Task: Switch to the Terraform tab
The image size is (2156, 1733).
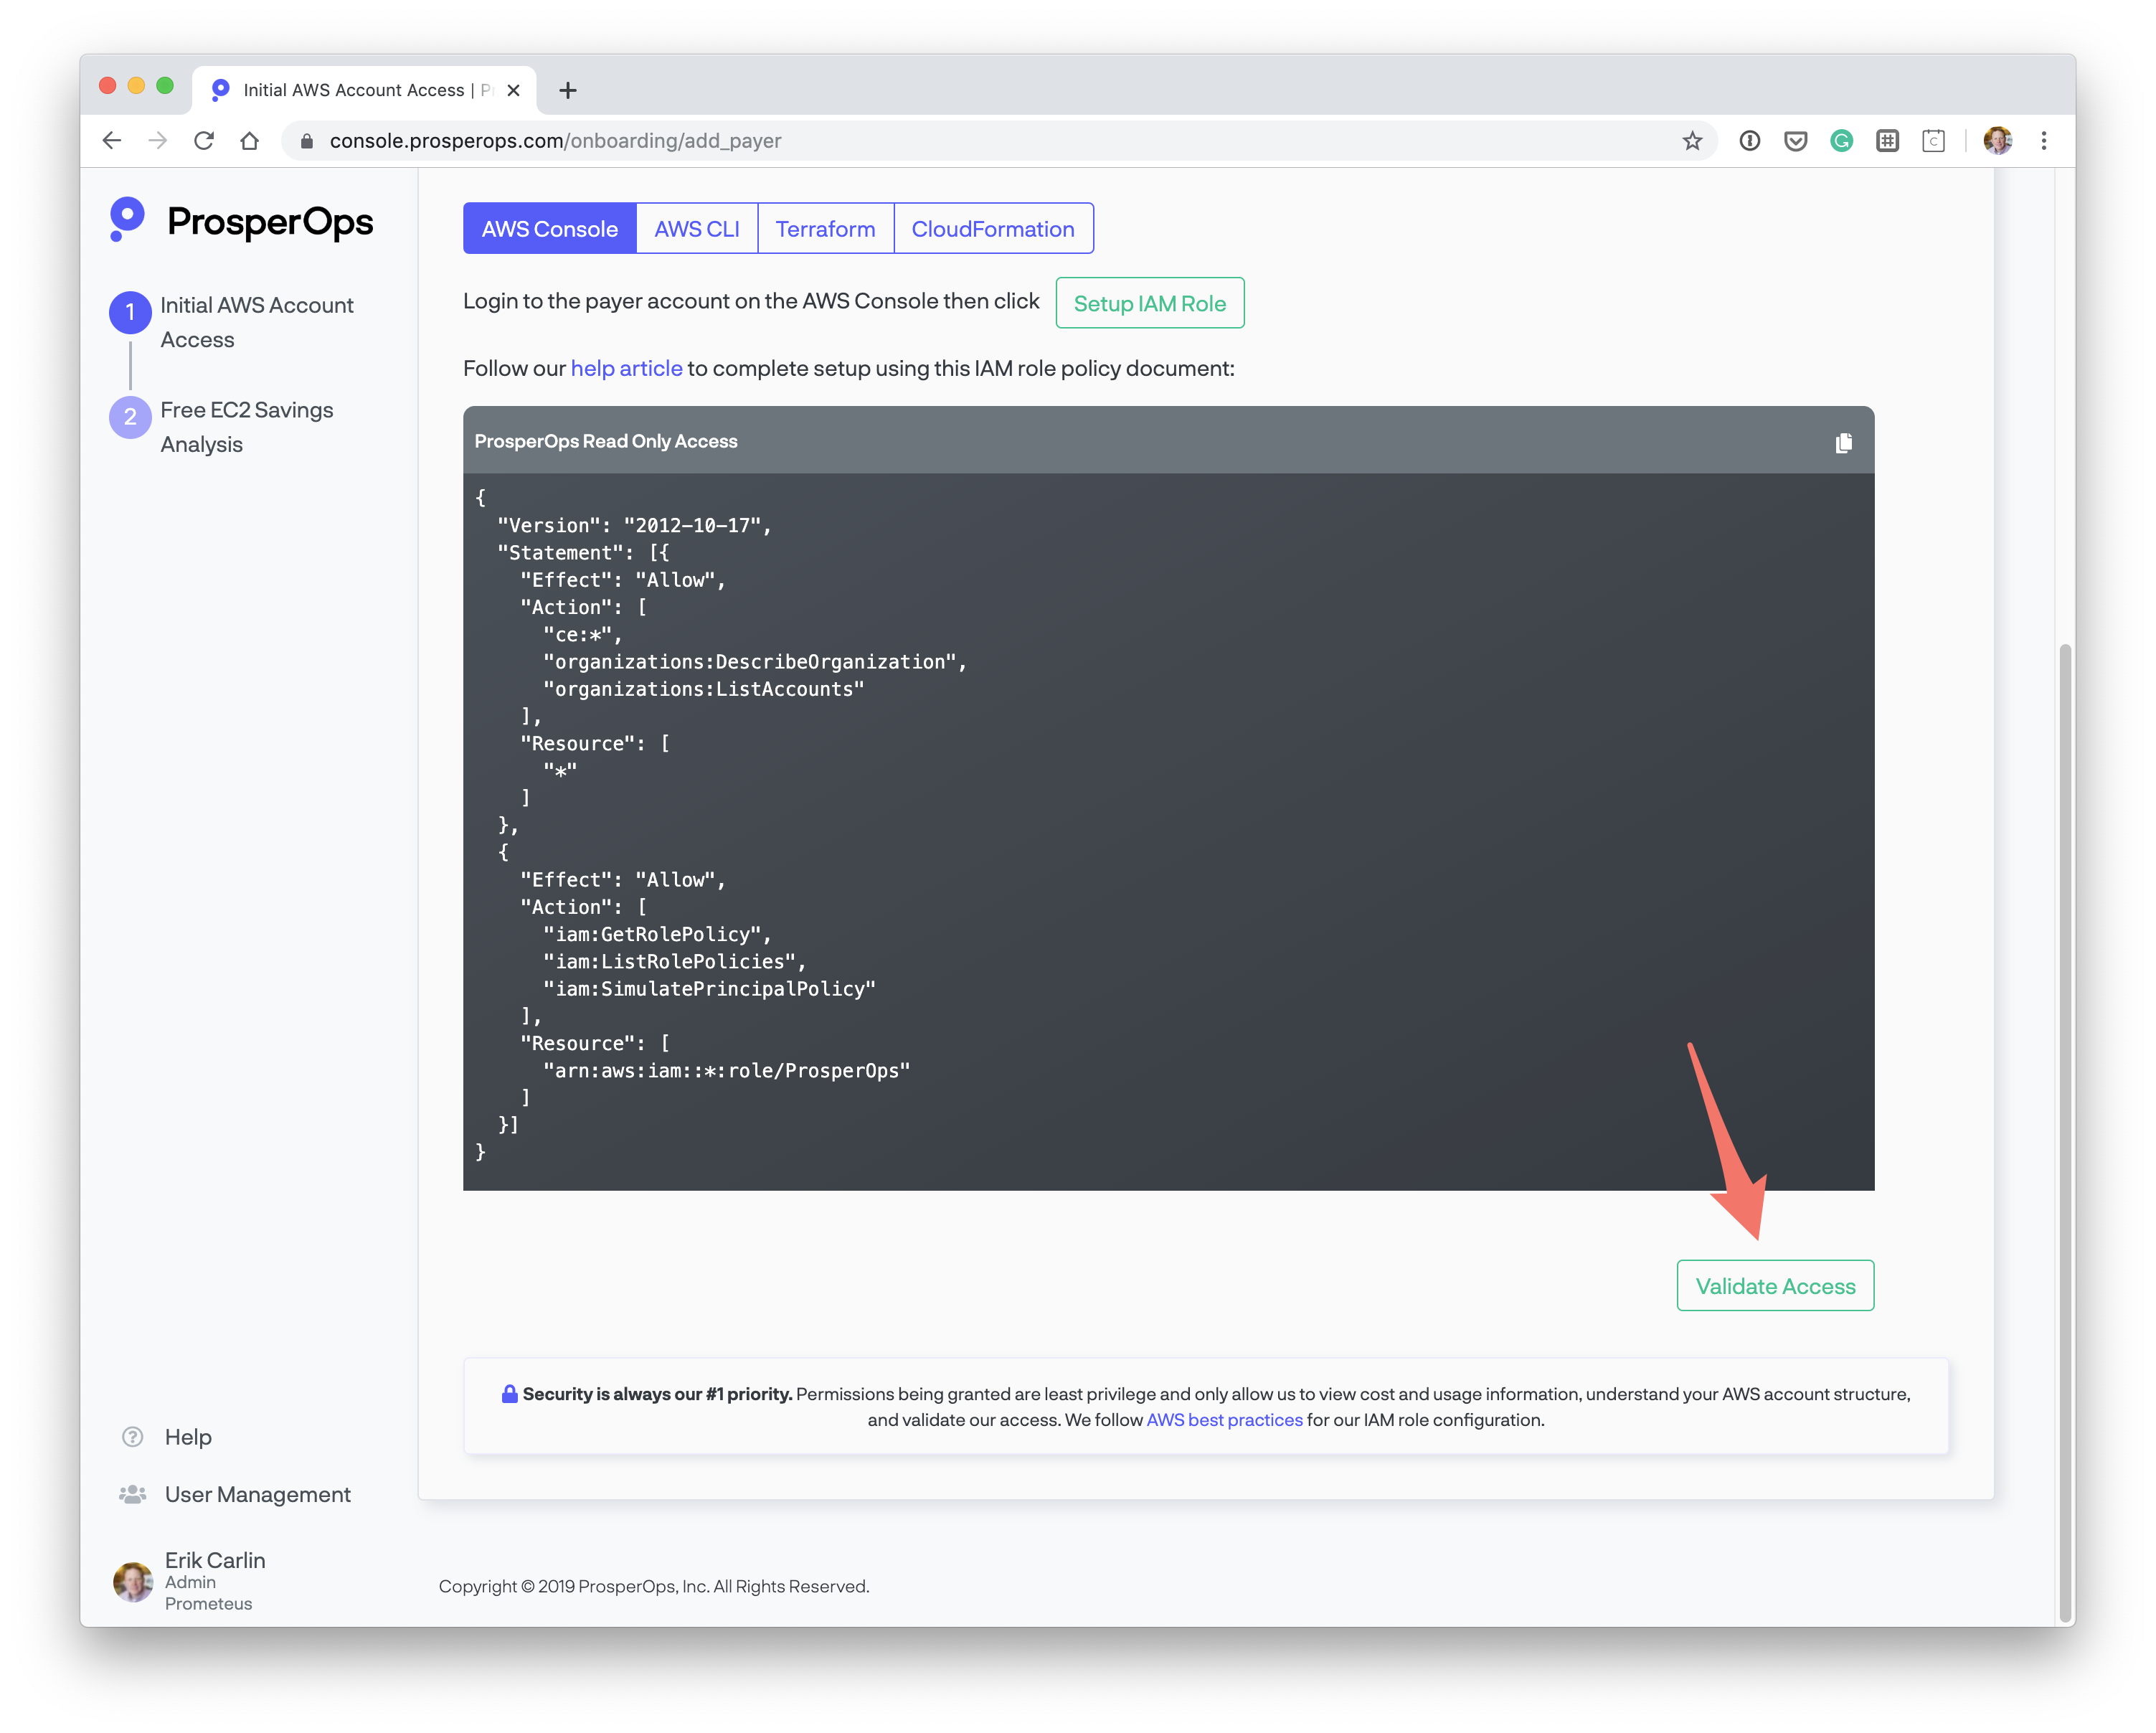Action: click(x=825, y=229)
